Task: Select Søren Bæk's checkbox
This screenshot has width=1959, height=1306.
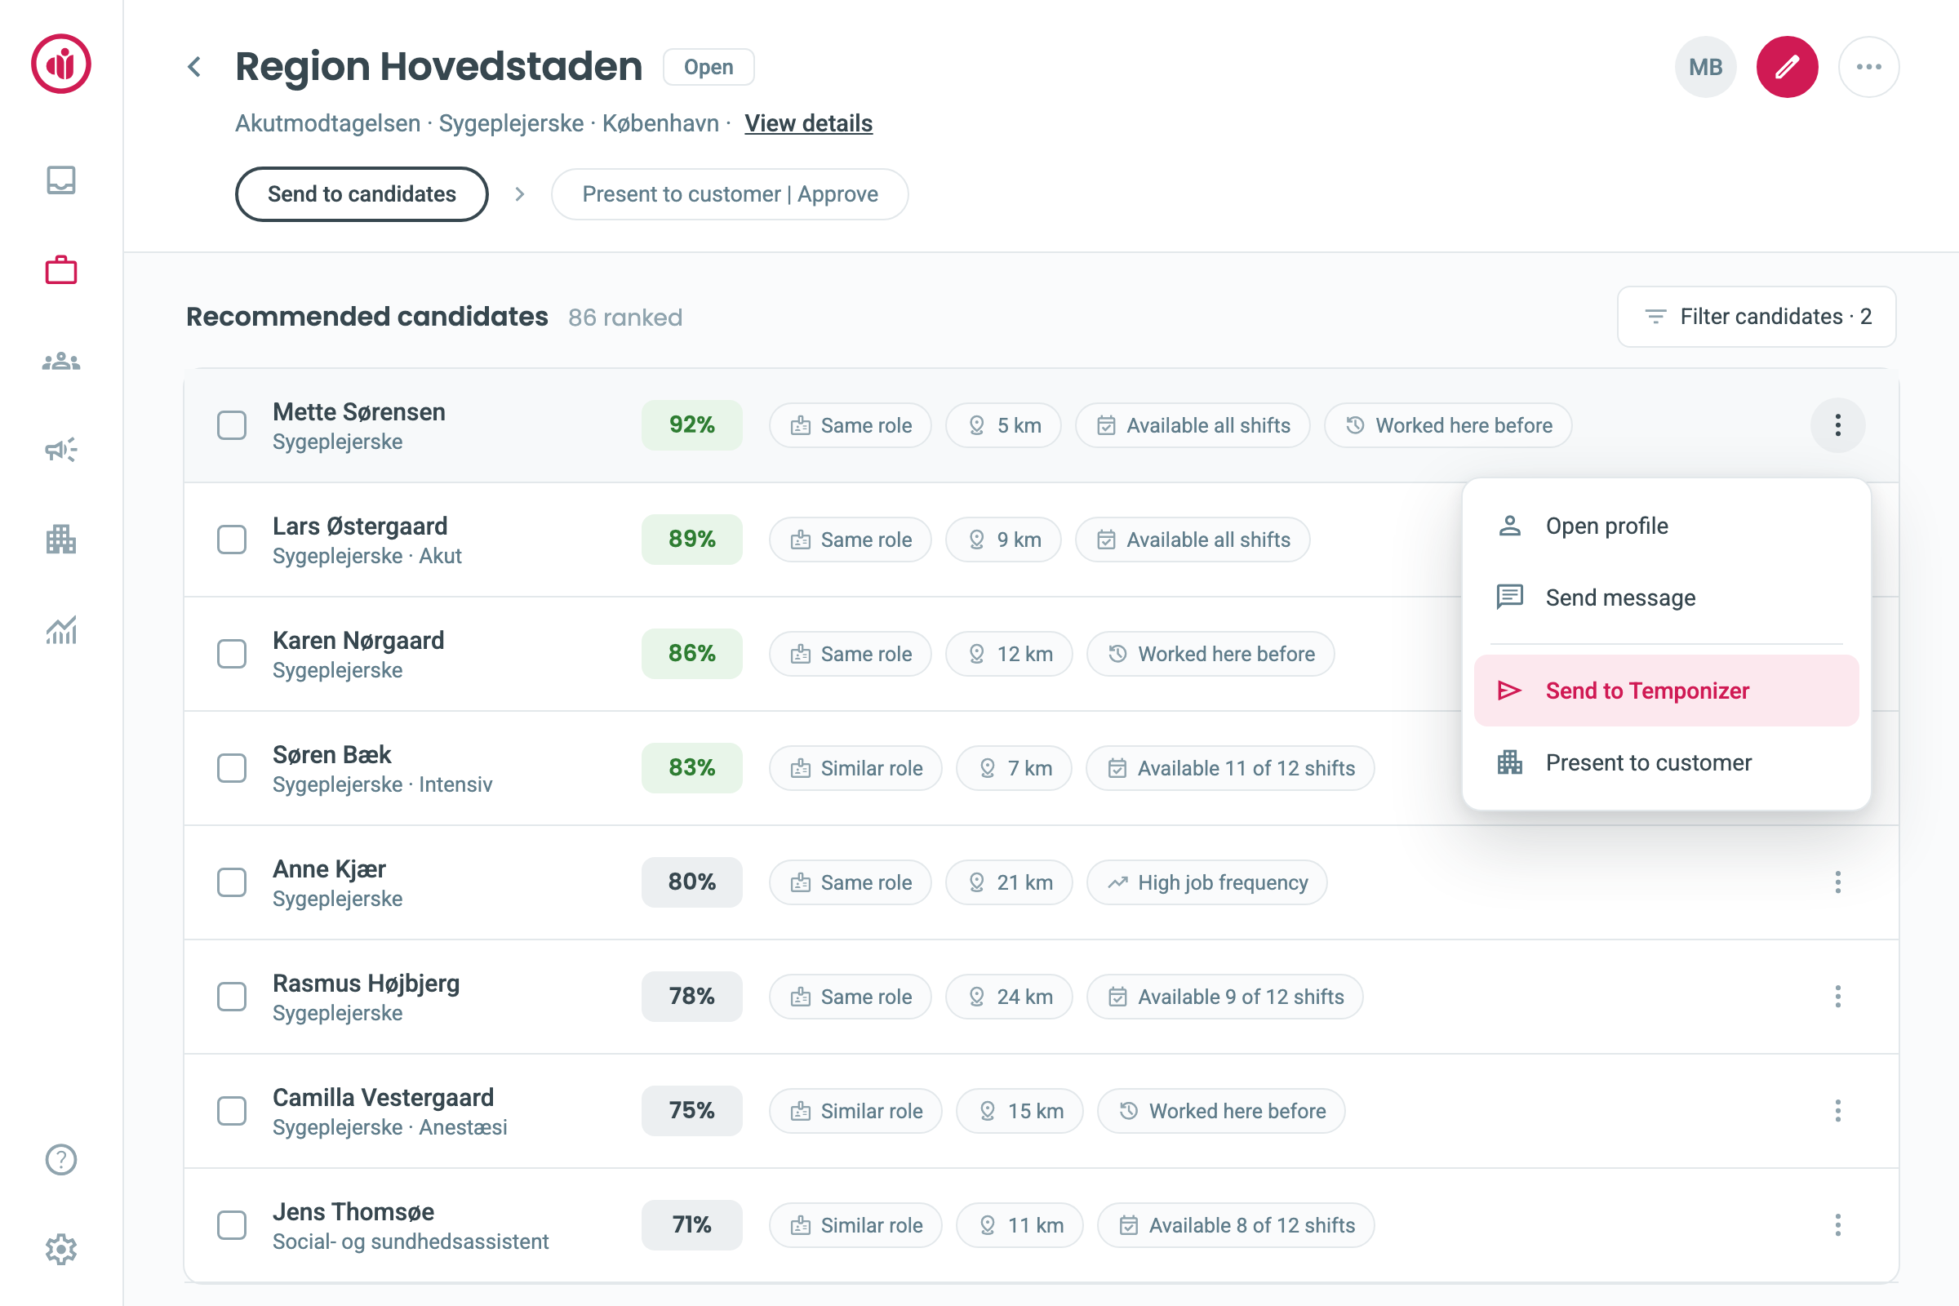Action: 232,768
